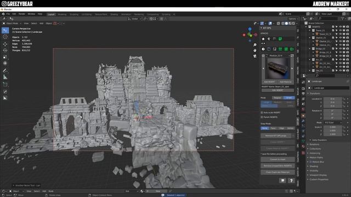Toggle camera view with the camera icon
This screenshot has height=197, width=351.
[255, 56]
